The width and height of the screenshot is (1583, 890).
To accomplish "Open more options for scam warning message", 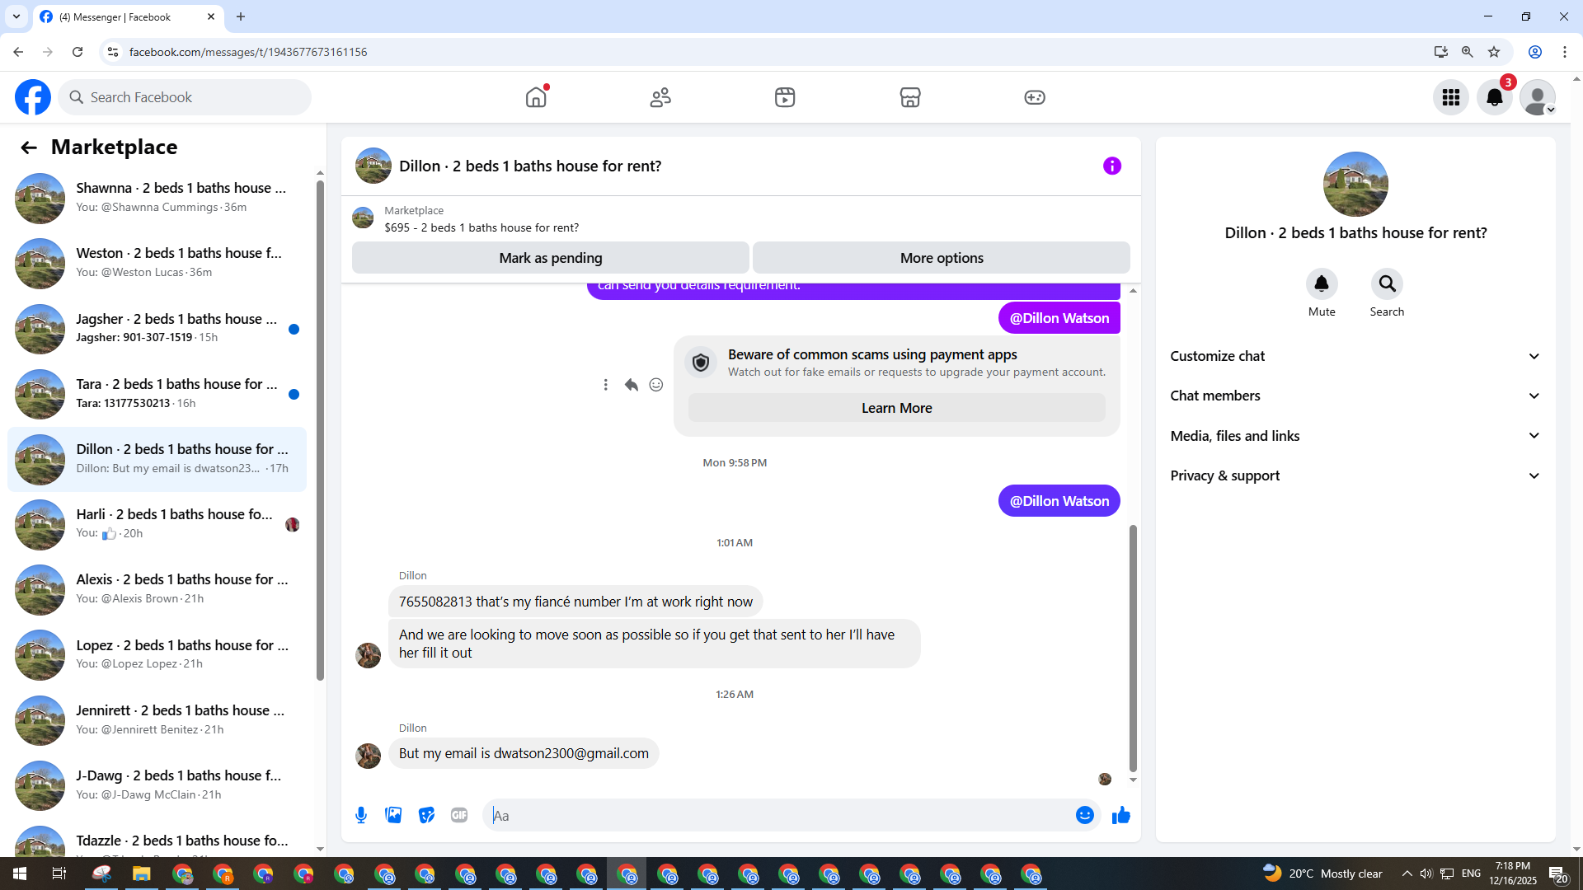I will click(606, 385).
